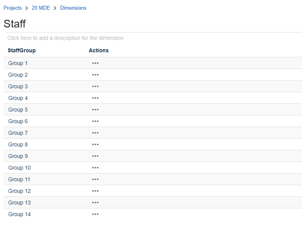The width and height of the screenshot is (302, 249).
Task: Open the Group 12 actions menu
Action: click(x=95, y=191)
